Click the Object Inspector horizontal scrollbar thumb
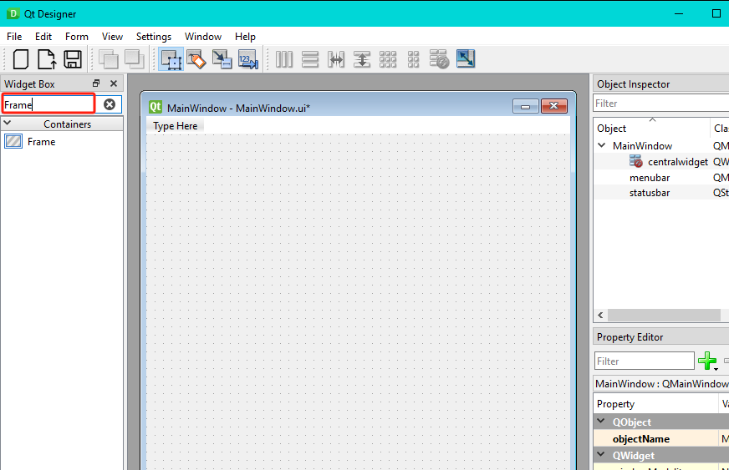729x470 pixels. 664,316
